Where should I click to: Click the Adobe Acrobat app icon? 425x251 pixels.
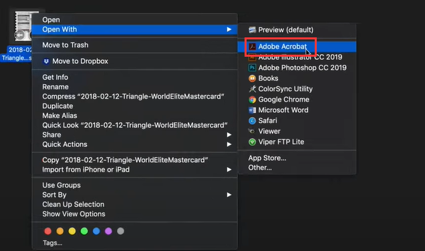coord(253,47)
